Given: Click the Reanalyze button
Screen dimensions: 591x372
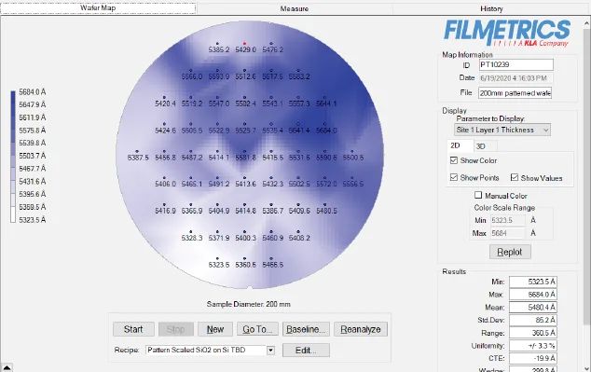Looking at the screenshot, I should [x=361, y=329].
